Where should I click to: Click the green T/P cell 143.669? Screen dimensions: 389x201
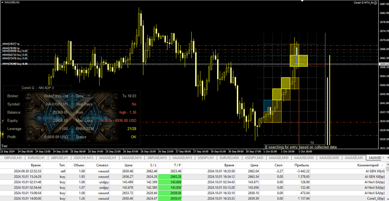[171, 182]
